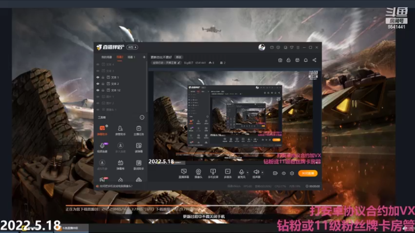Open the 弹幕秀 tool
The height and width of the screenshot is (233, 415).
pos(120,165)
